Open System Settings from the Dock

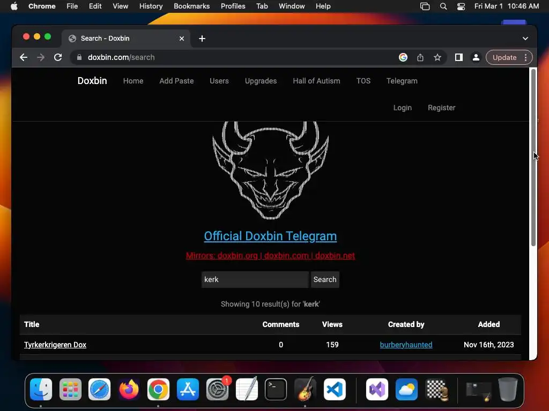pyautogui.click(x=217, y=390)
